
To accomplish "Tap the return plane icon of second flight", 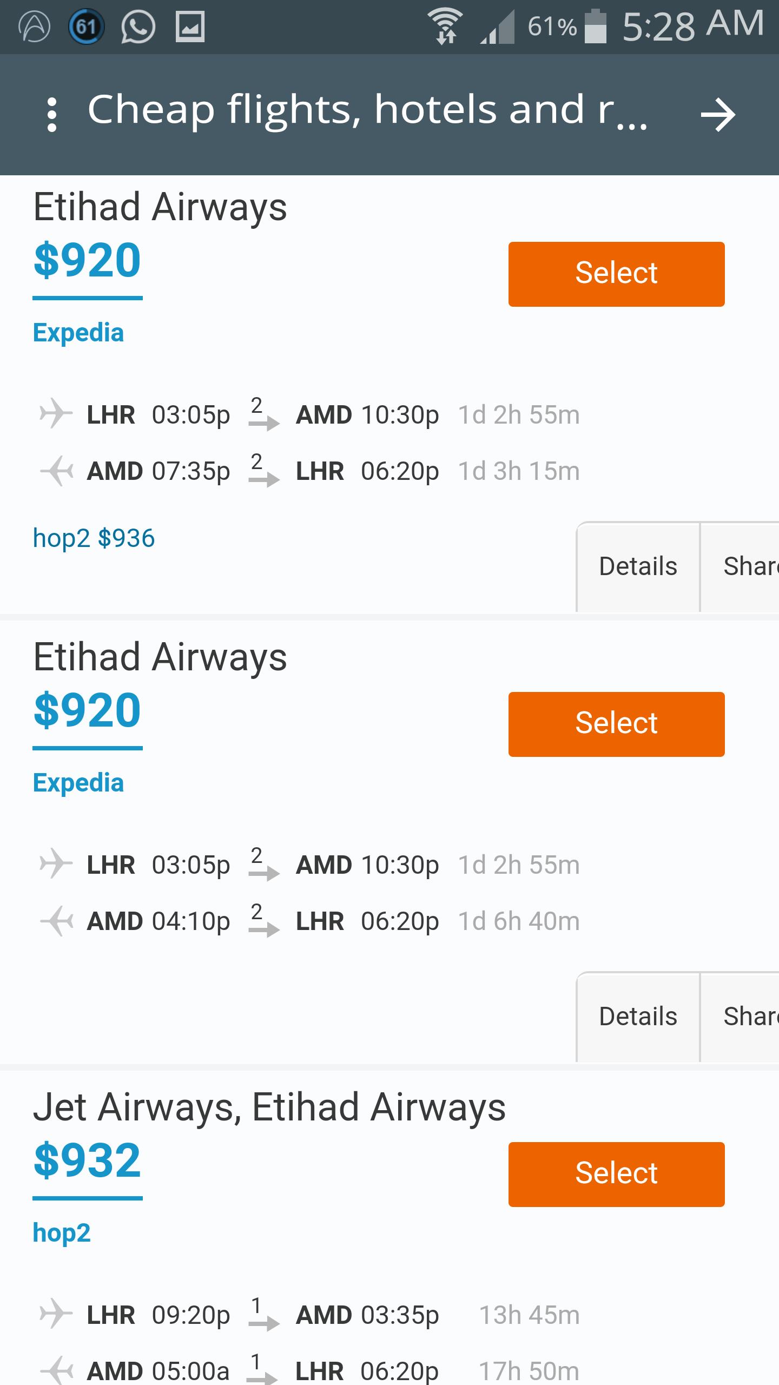I will pyautogui.click(x=57, y=921).
